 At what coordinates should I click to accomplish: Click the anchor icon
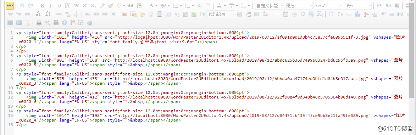[x=76, y=14]
